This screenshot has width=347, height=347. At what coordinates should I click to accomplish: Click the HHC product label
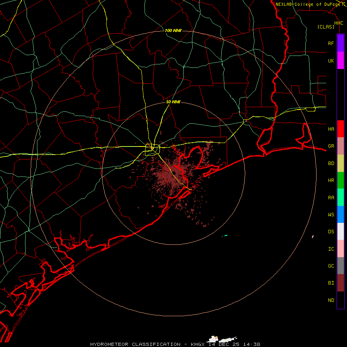click(339, 23)
